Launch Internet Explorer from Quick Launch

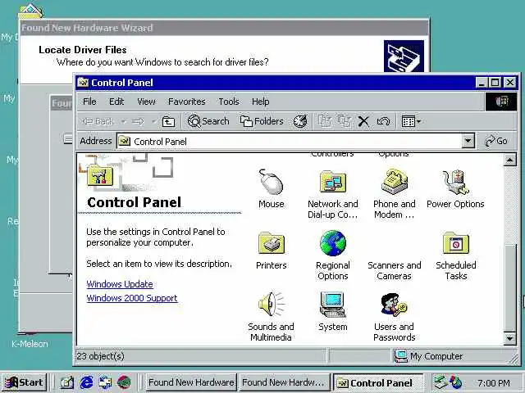pos(86,382)
